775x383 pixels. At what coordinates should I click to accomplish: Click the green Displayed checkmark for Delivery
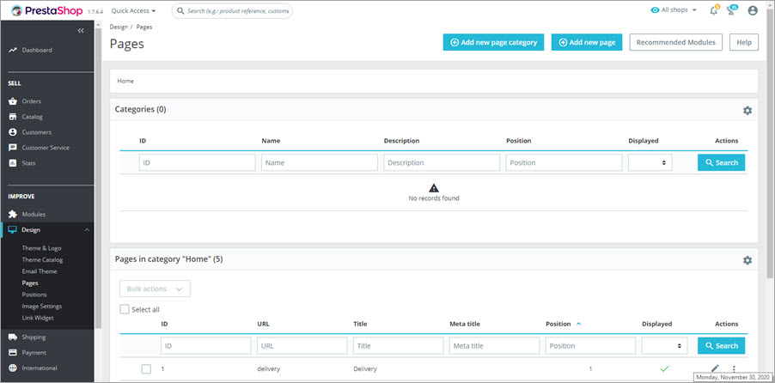[x=664, y=368]
